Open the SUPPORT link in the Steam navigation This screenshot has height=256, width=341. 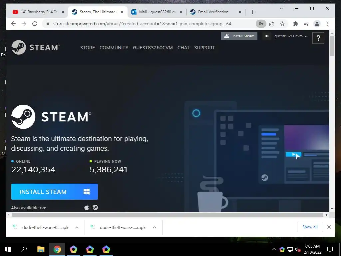[x=204, y=48]
